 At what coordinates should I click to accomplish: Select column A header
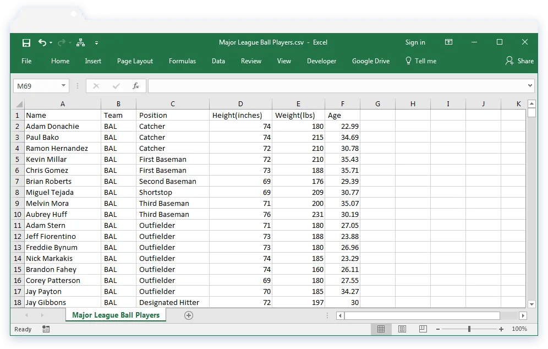63,104
